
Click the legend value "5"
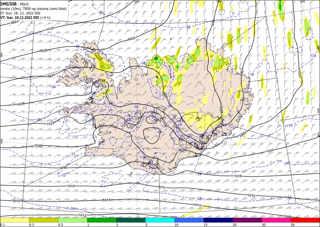(x=146, y=225)
